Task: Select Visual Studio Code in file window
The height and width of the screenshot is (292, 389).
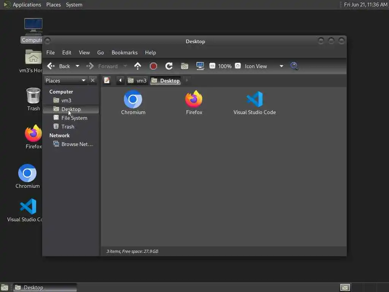Action: click(255, 103)
